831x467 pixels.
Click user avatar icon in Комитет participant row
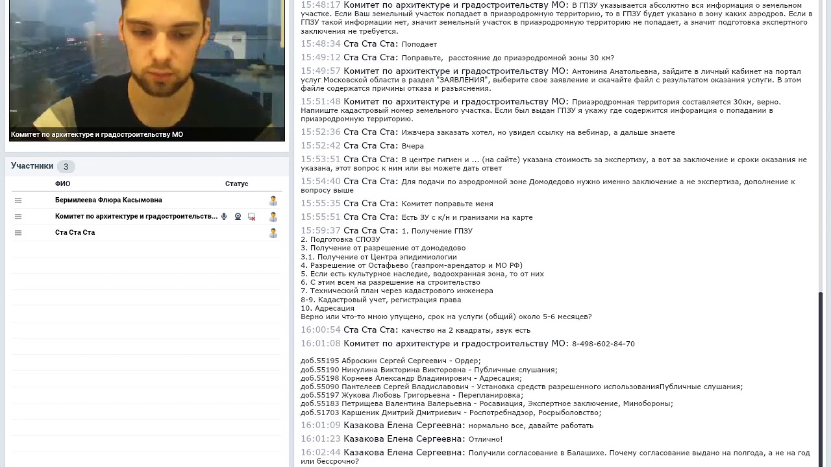273,217
